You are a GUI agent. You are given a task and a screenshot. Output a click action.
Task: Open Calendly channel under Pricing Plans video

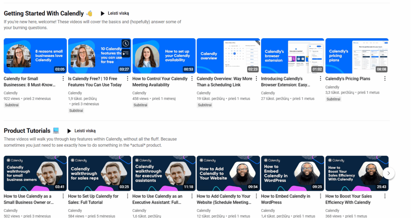tap(332, 87)
